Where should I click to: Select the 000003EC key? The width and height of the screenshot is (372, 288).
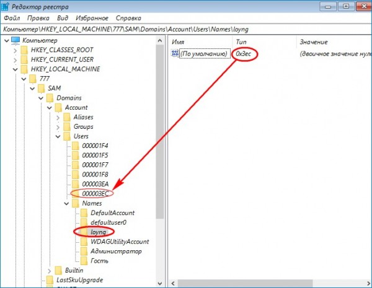point(95,194)
